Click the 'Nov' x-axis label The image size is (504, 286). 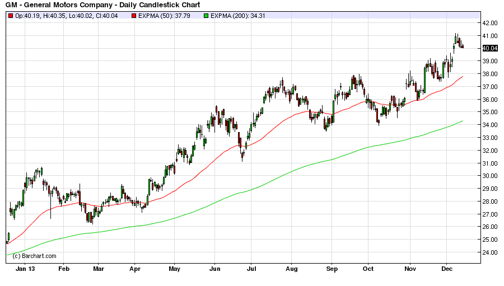point(410,269)
